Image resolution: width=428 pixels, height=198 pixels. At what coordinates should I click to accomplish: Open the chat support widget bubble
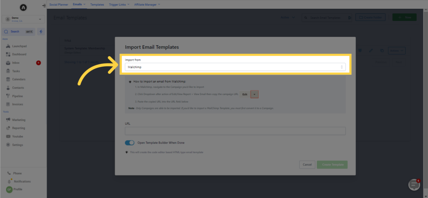point(414,185)
